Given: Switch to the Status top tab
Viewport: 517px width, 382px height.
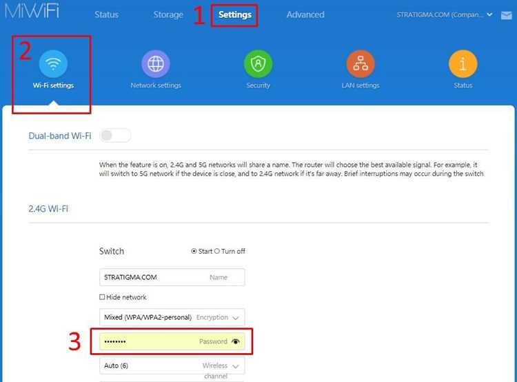Looking at the screenshot, I should [106, 14].
